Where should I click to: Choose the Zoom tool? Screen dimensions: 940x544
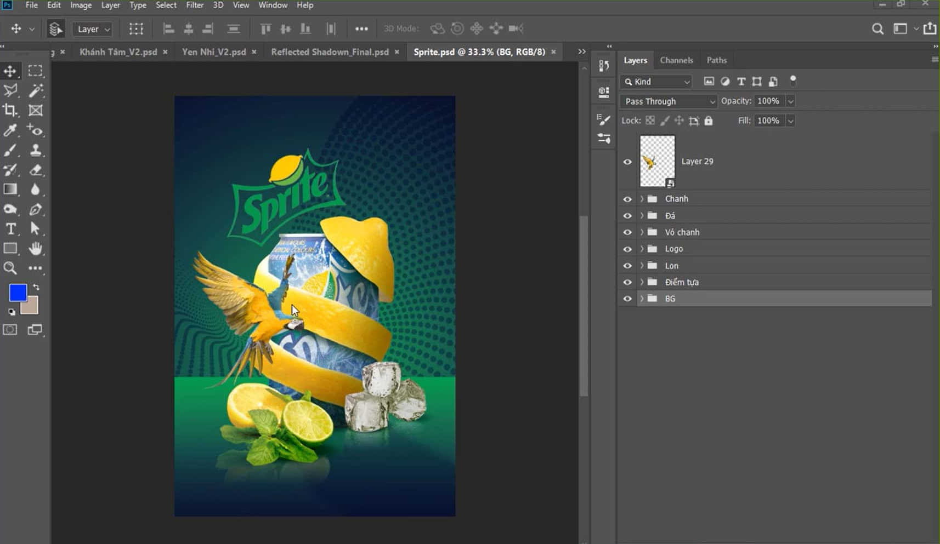point(10,268)
